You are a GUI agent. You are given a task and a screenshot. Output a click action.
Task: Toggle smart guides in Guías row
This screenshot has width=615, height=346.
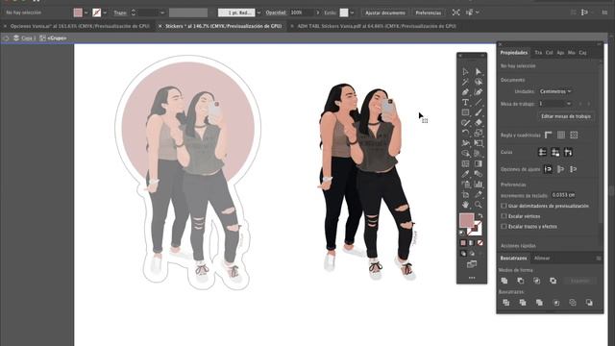(568, 152)
